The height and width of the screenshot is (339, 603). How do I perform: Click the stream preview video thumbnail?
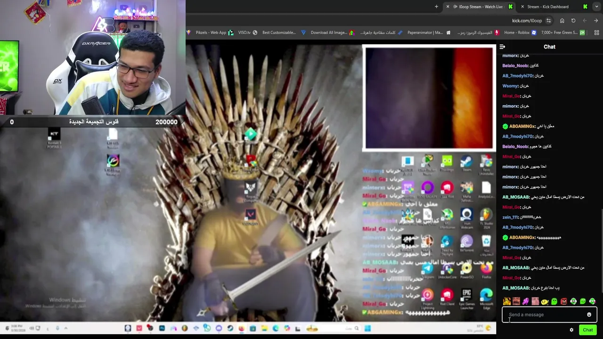429,98
